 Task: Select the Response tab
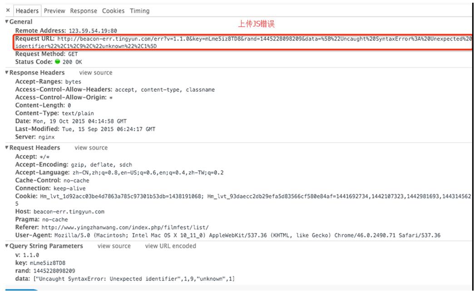click(84, 11)
